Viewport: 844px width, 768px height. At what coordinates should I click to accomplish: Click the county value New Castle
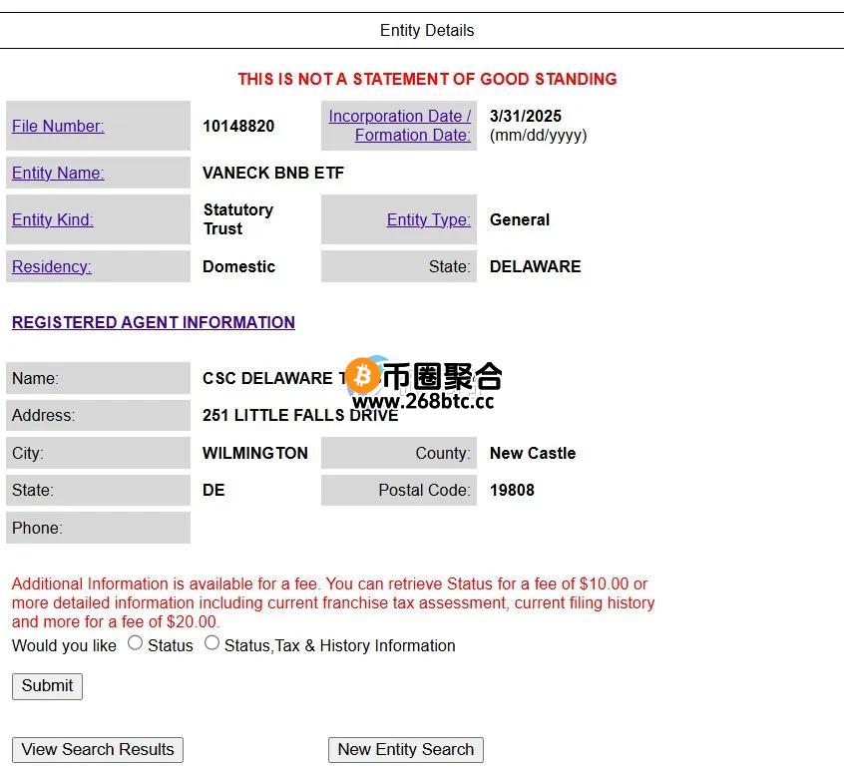[533, 453]
